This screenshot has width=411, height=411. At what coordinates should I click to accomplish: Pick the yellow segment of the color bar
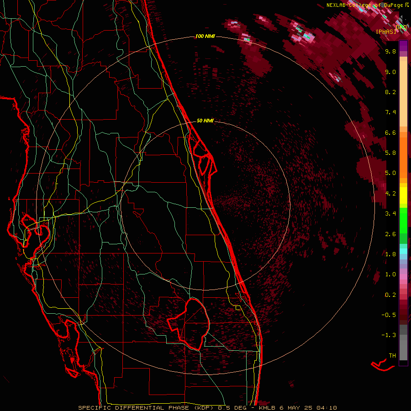(x=403, y=195)
